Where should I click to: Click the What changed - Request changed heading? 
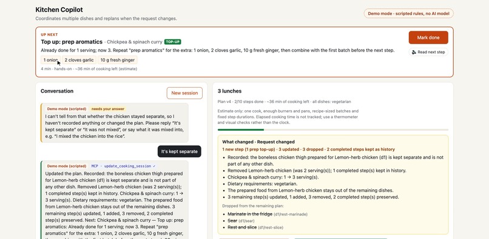coord(258,142)
